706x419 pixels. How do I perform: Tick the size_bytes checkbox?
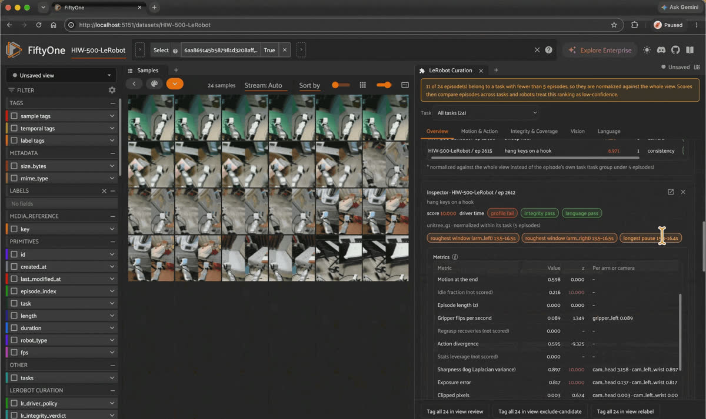(x=15, y=166)
